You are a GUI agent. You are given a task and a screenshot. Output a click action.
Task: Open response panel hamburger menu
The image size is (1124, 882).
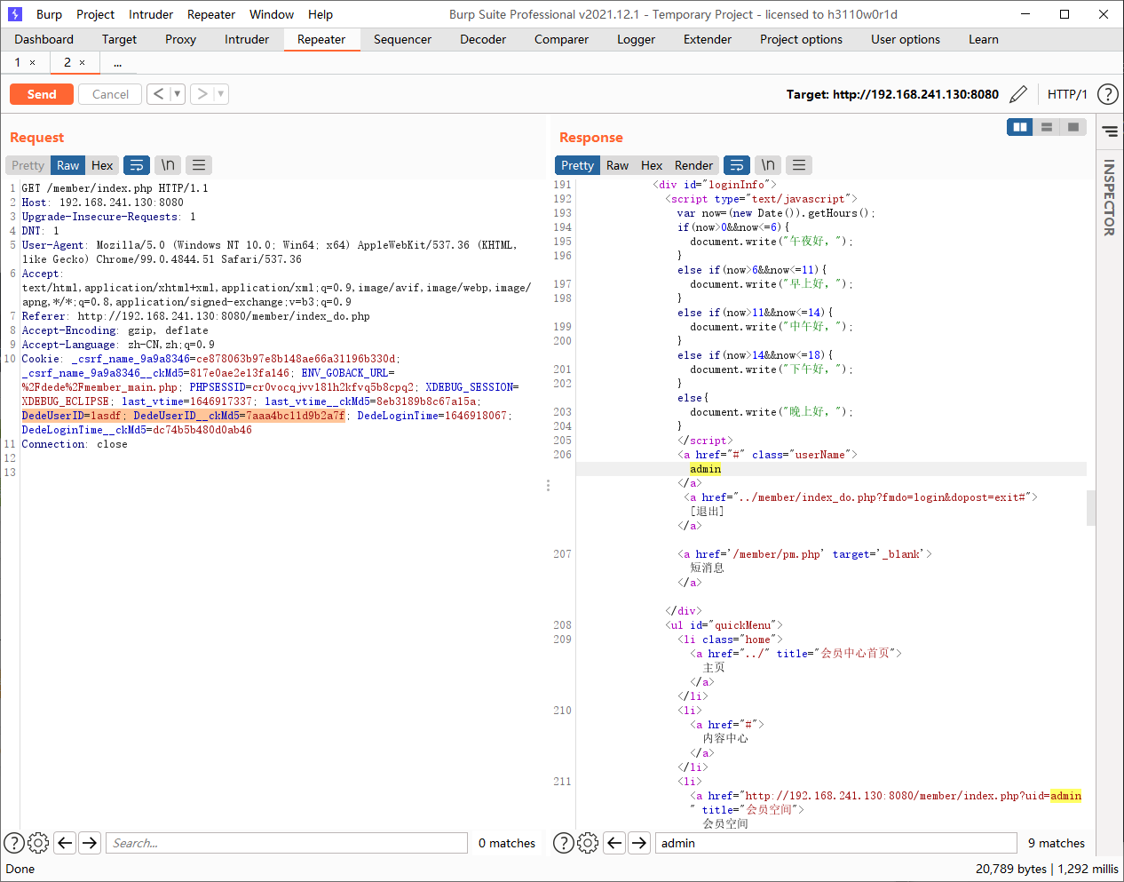799,165
